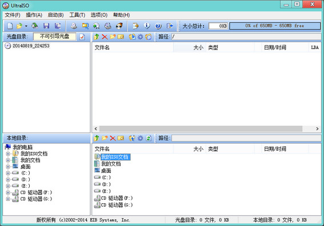Screen dimensions: 324x226
Task: Open the 选项(O) menu
Action: point(99,15)
